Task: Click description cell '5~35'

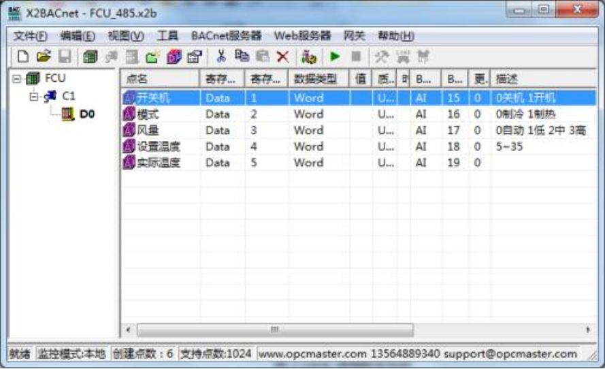Action: click(x=509, y=146)
